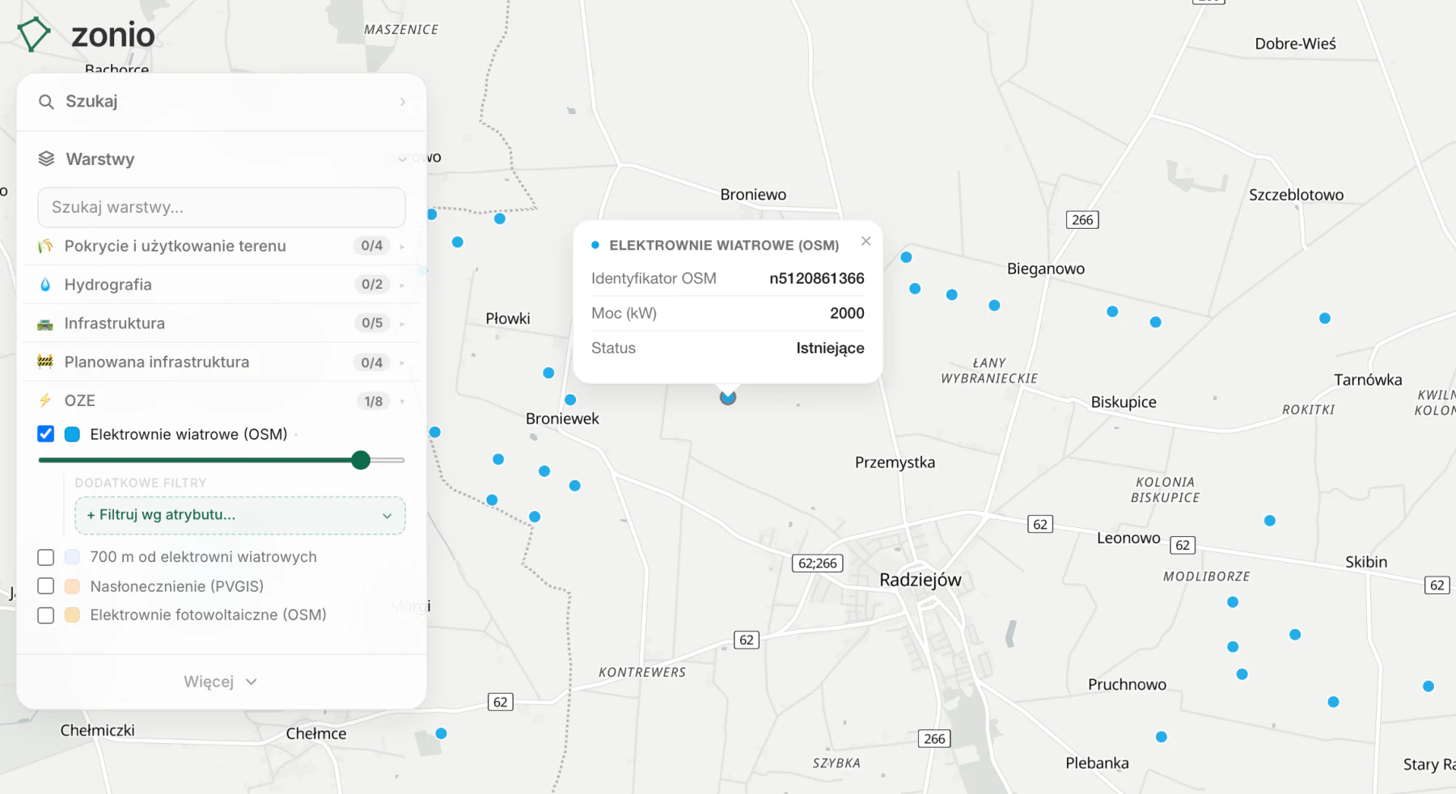Enable 700 m od elektrowni wiatrowych layer
This screenshot has width=1456, height=794.
tap(46, 557)
